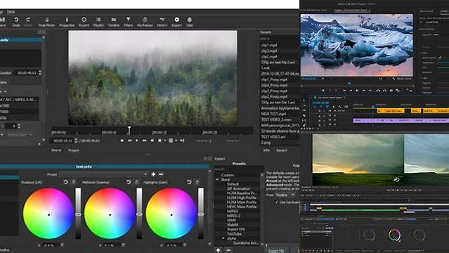
Task: Open the Peak Meter panel
Action: pyautogui.click(x=46, y=22)
